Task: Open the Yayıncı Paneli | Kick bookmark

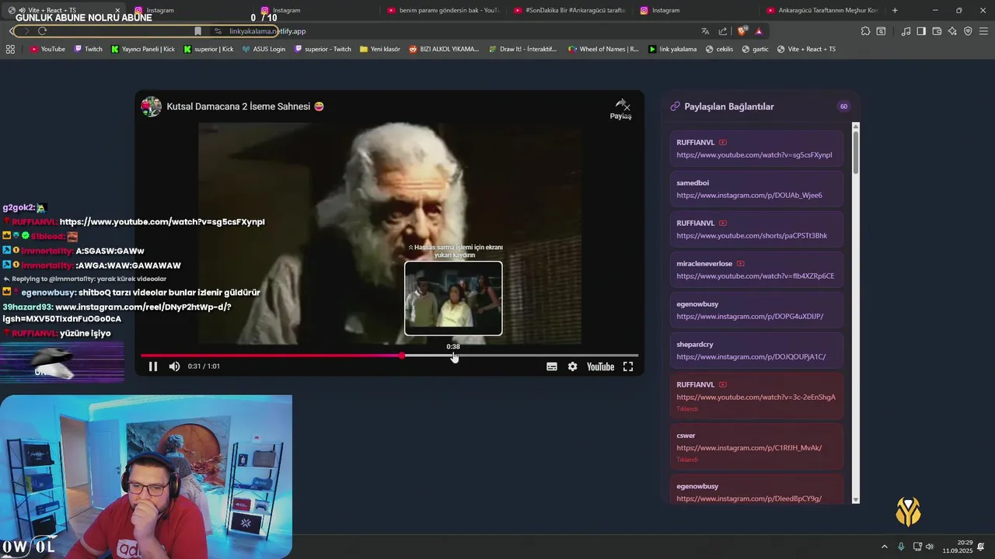Action: tap(143, 49)
